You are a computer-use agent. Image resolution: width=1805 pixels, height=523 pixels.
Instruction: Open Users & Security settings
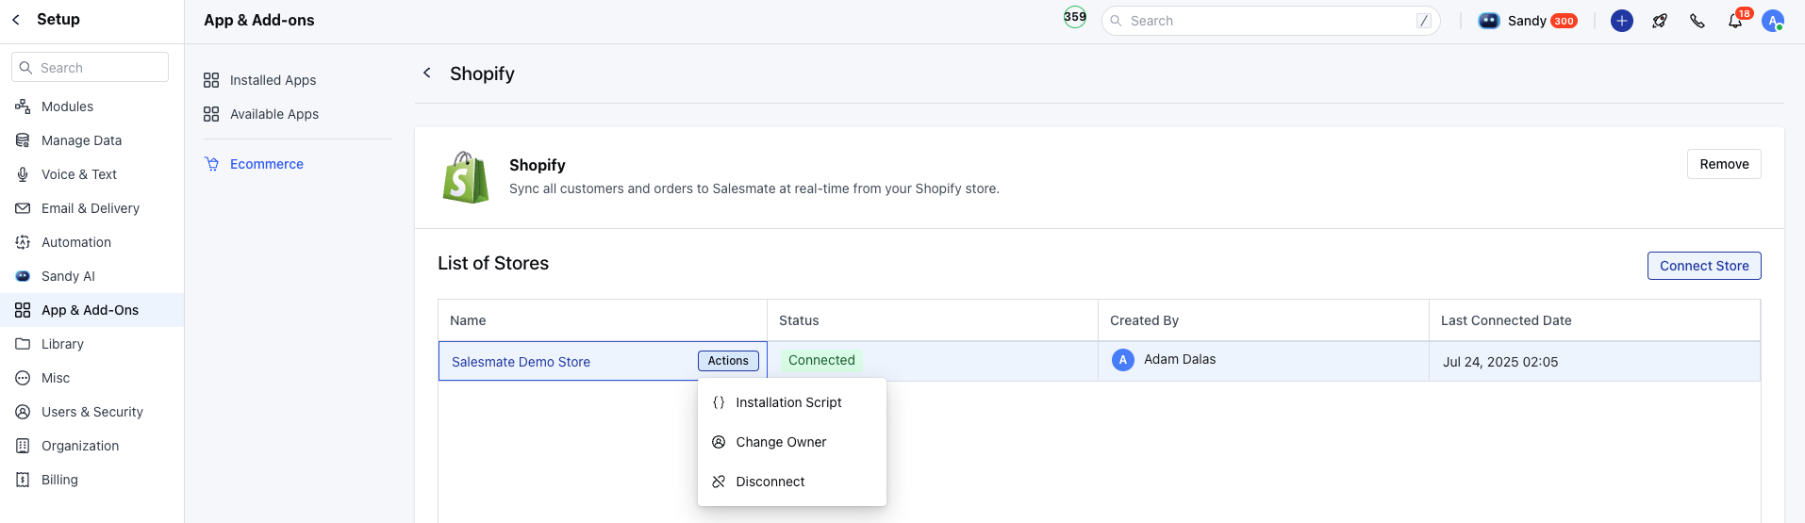click(x=92, y=412)
